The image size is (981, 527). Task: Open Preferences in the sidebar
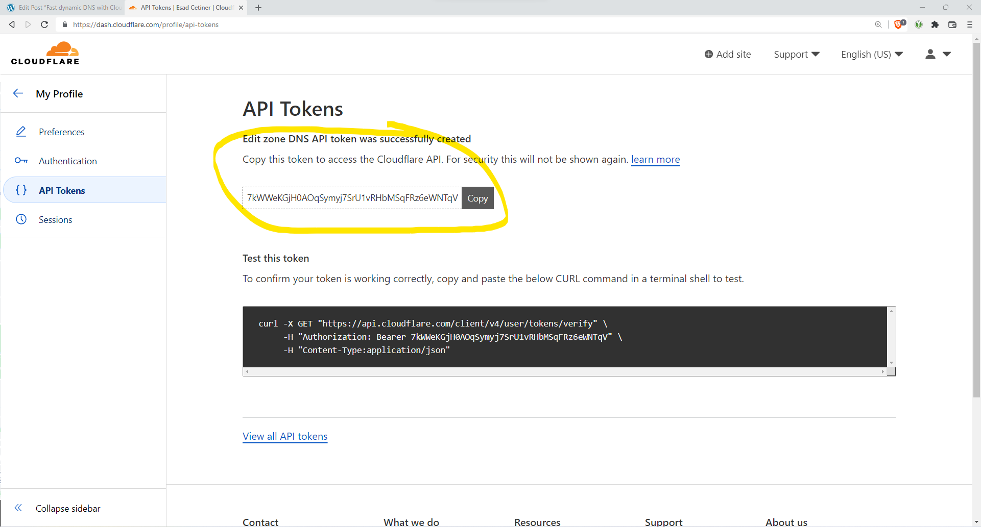pyautogui.click(x=62, y=132)
